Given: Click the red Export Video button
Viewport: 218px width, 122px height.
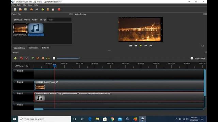Looking at the screenshot, I should [59, 9].
